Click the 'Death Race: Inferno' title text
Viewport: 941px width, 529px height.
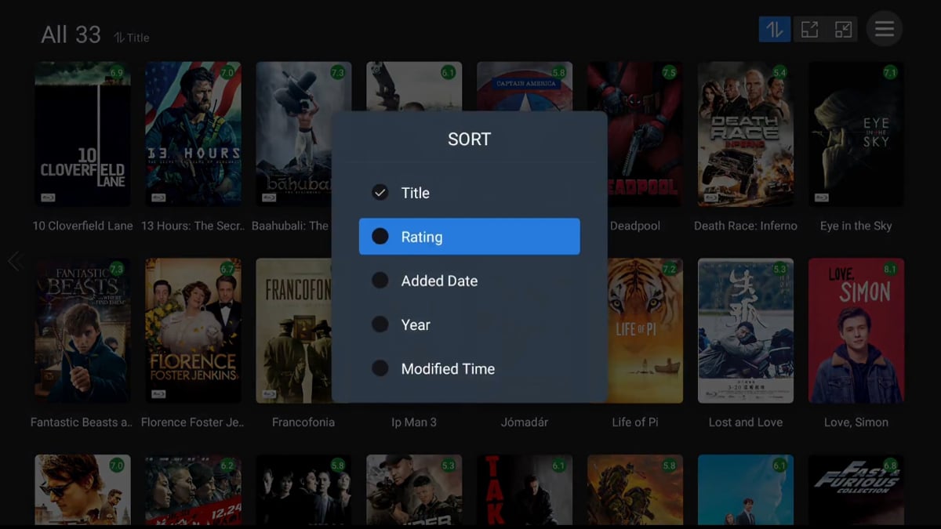pyautogui.click(x=746, y=226)
